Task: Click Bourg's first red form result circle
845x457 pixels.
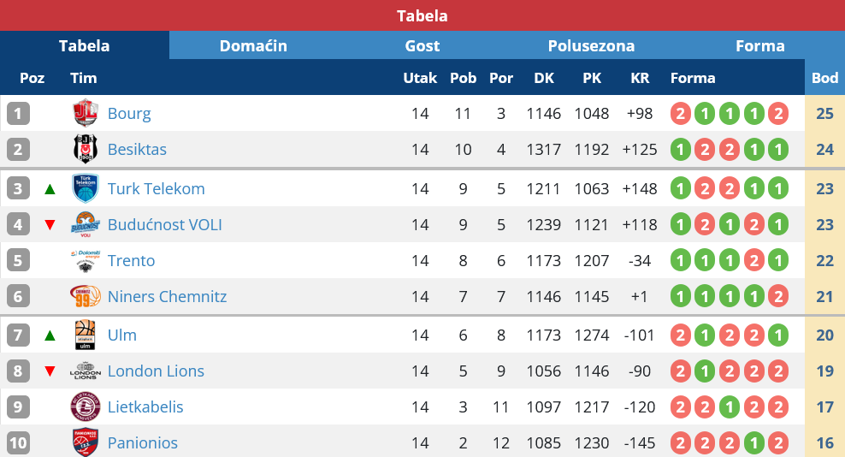Action: tap(681, 113)
